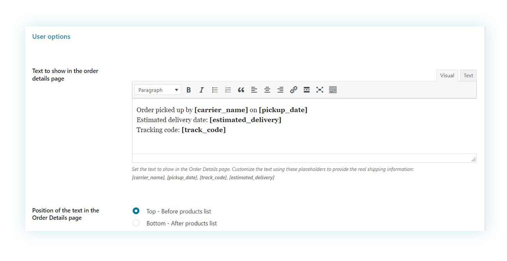The height and width of the screenshot is (261, 507).
Task: Insert a bulleted list
Action: (x=215, y=90)
